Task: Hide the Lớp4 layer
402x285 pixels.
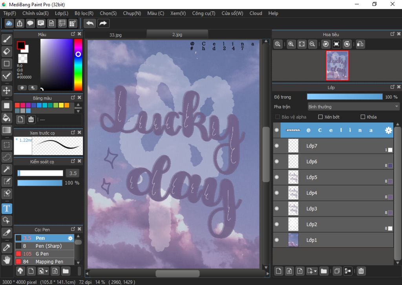Action: (x=277, y=193)
